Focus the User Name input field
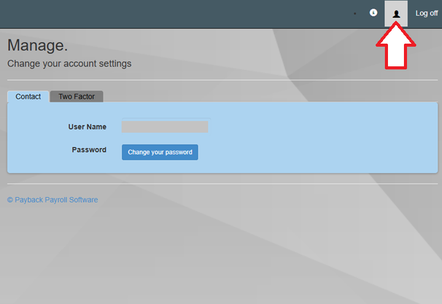The image size is (442, 304). coord(165,127)
